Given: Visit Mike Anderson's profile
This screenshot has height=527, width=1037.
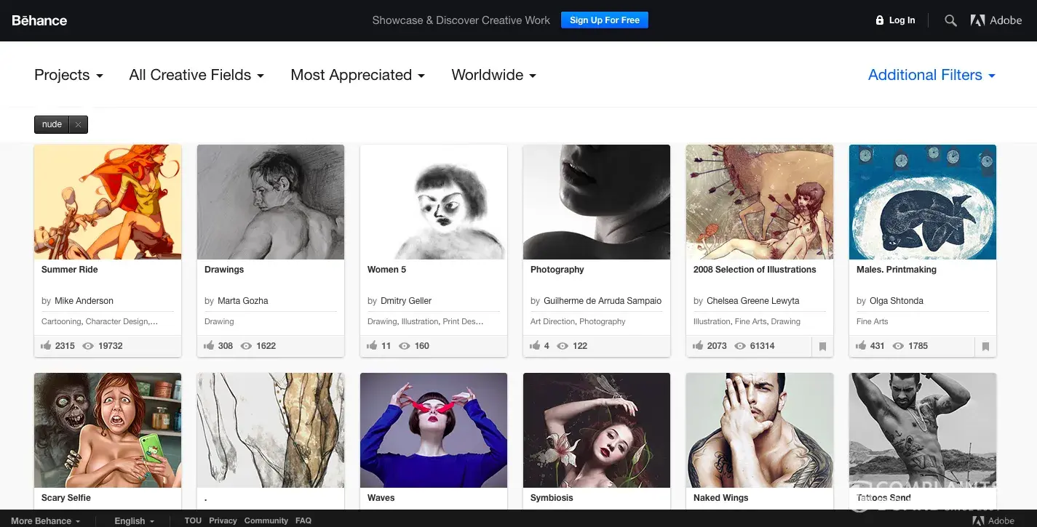Looking at the screenshot, I should click(x=84, y=301).
